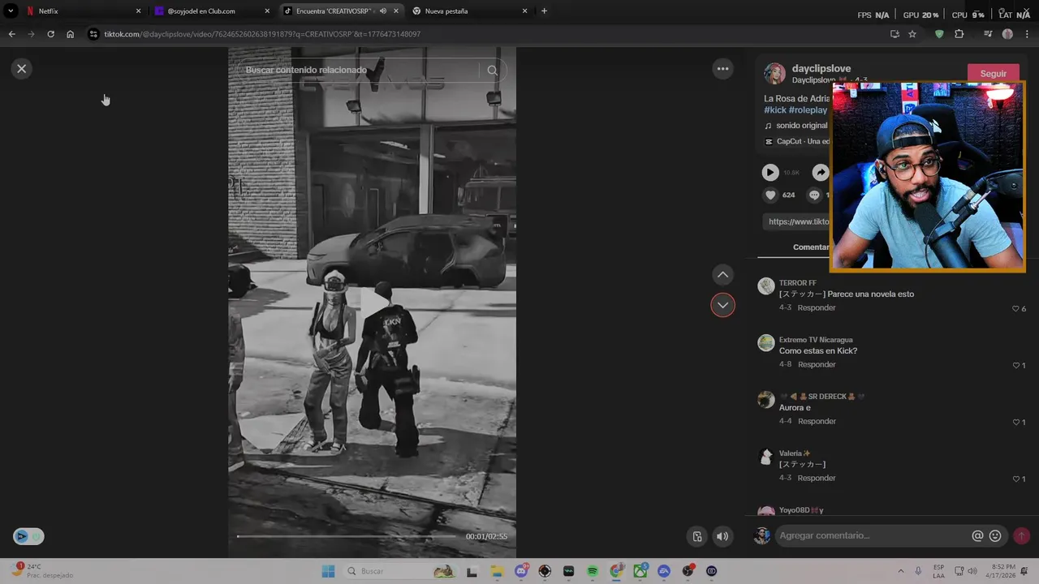The image size is (1039, 584).
Task: View site information icon in address bar
Action: (93, 34)
